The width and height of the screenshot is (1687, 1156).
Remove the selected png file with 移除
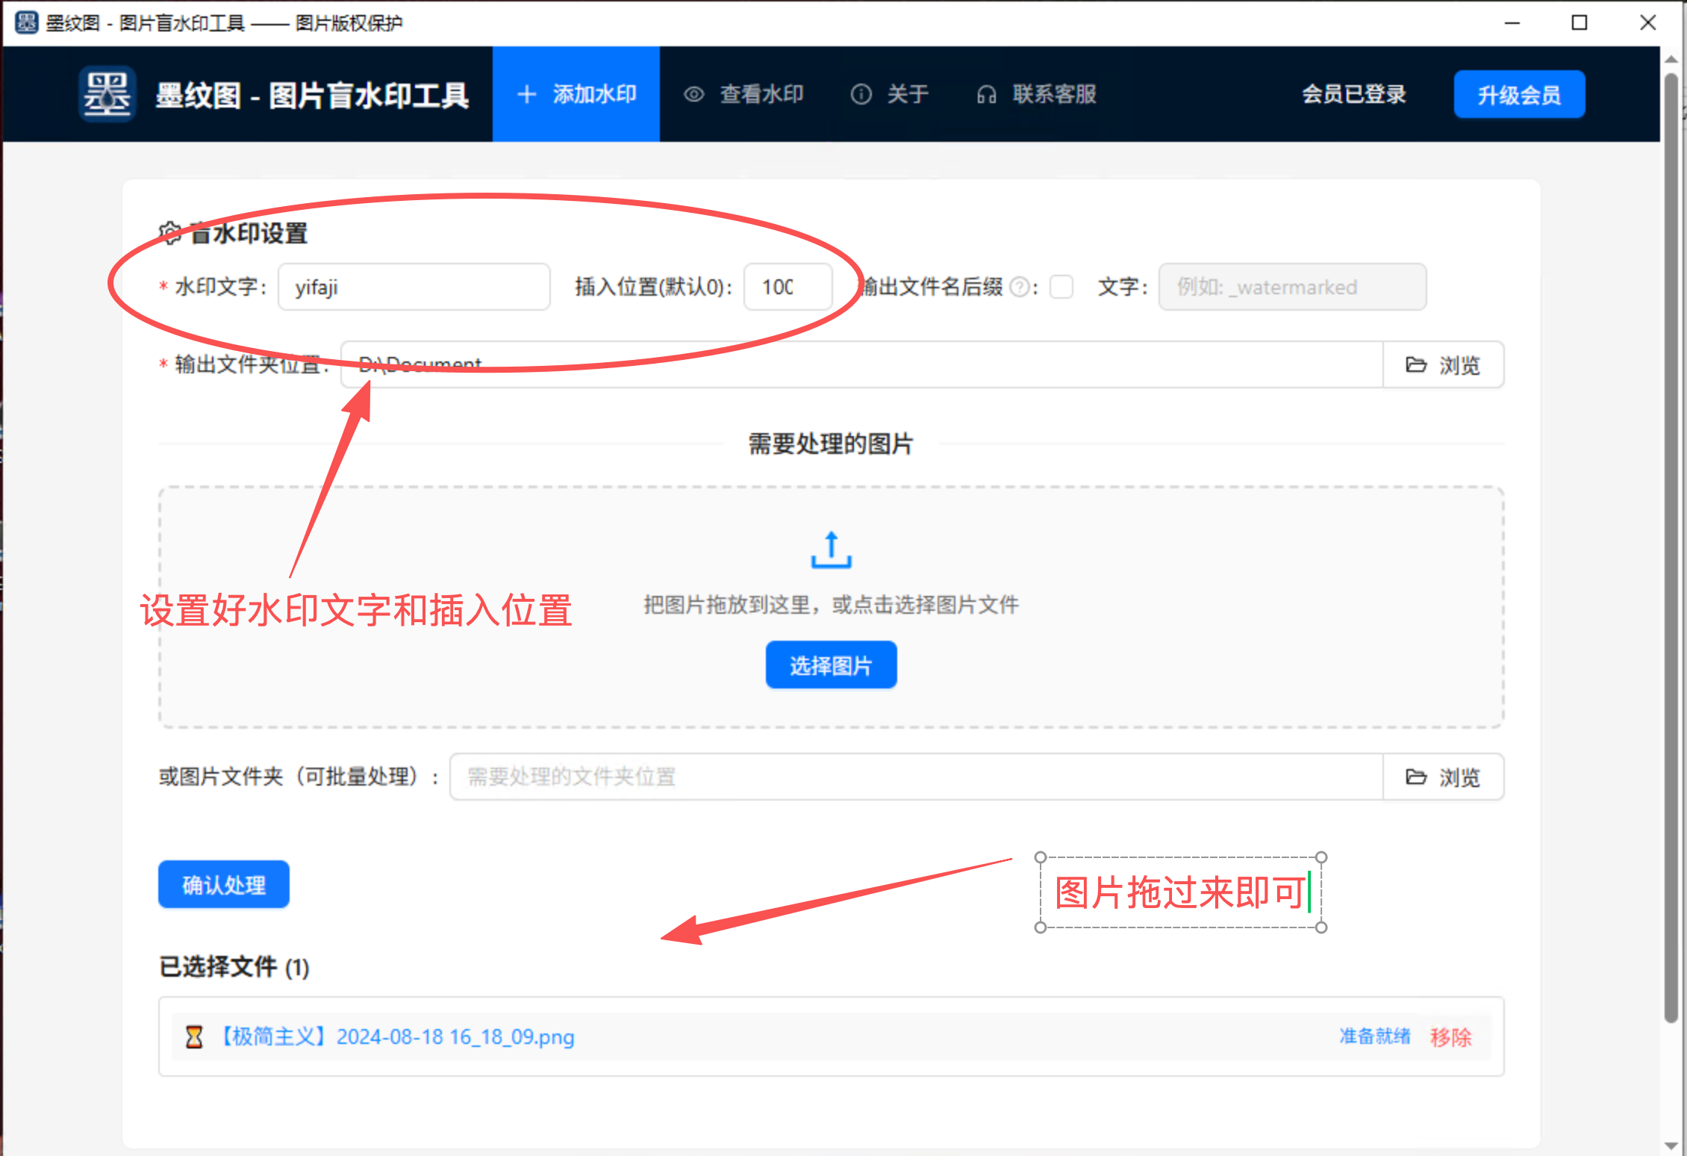(x=1450, y=1037)
